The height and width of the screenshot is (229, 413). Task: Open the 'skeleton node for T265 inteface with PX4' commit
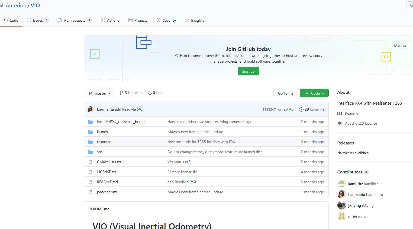[201, 142]
